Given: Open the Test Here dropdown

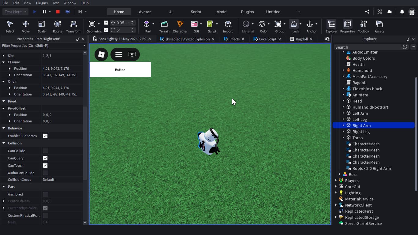Looking at the screenshot, I should [x=16, y=12].
